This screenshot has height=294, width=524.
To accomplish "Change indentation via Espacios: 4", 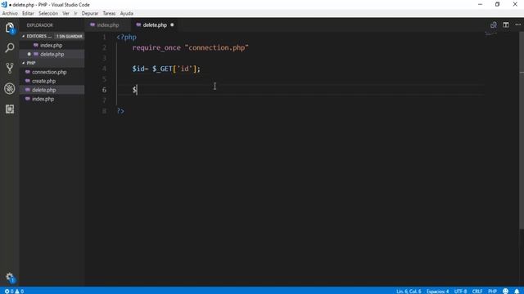I will tap(437, 292).
